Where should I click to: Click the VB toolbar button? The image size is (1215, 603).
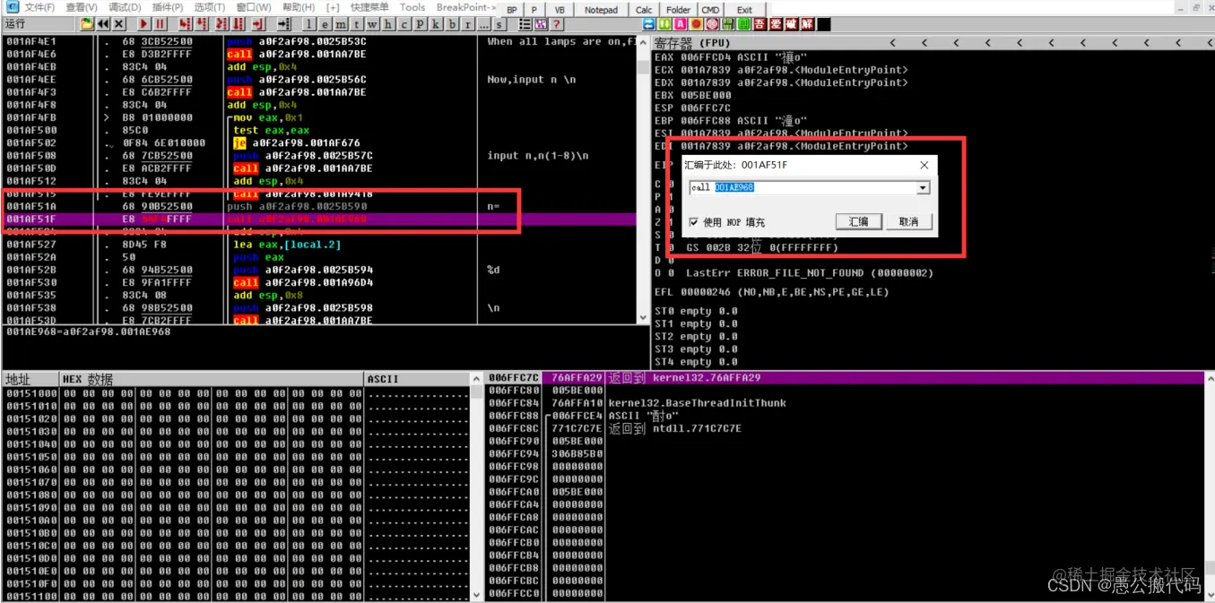click(560, 10)
